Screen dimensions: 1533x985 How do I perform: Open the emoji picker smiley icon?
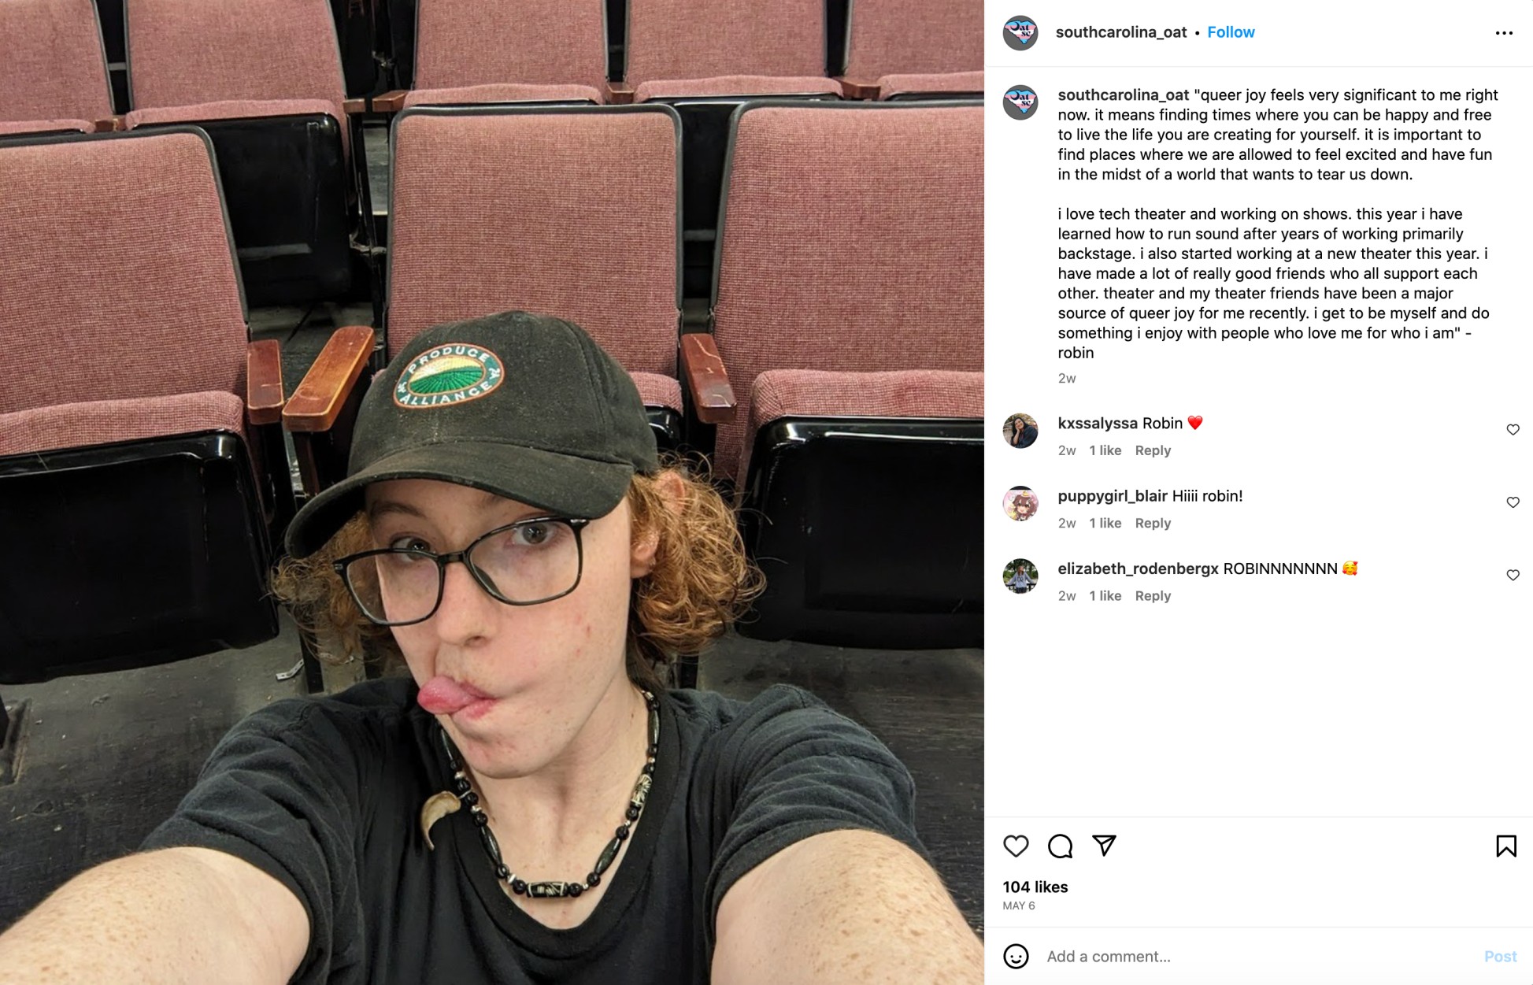pyautogui.click(x=1016, y=956)
